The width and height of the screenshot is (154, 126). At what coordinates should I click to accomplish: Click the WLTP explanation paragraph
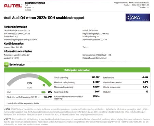coord(77,122)
